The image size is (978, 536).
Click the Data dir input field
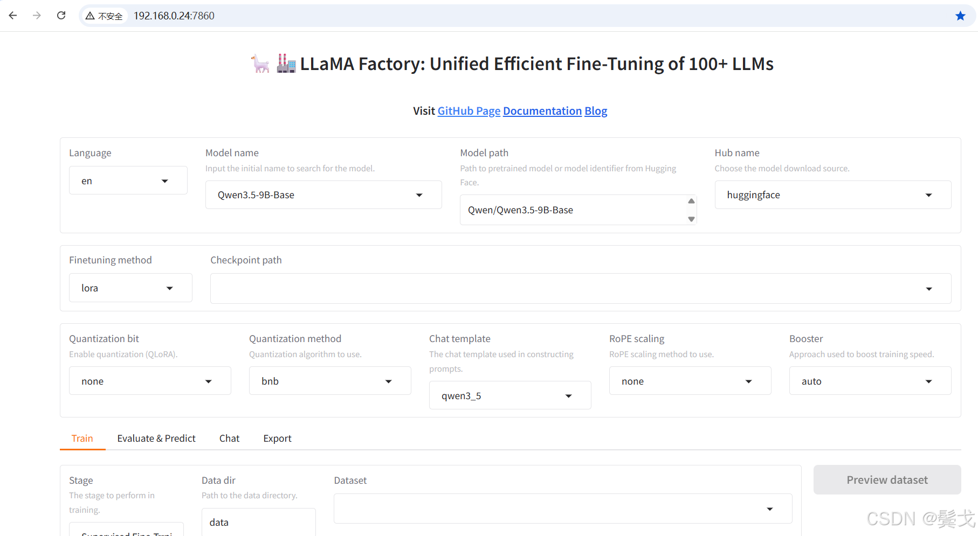click(259, 522)
